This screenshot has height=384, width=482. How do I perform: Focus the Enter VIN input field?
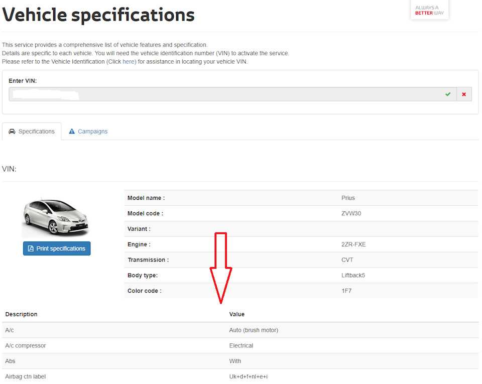[x=232, y=94]
